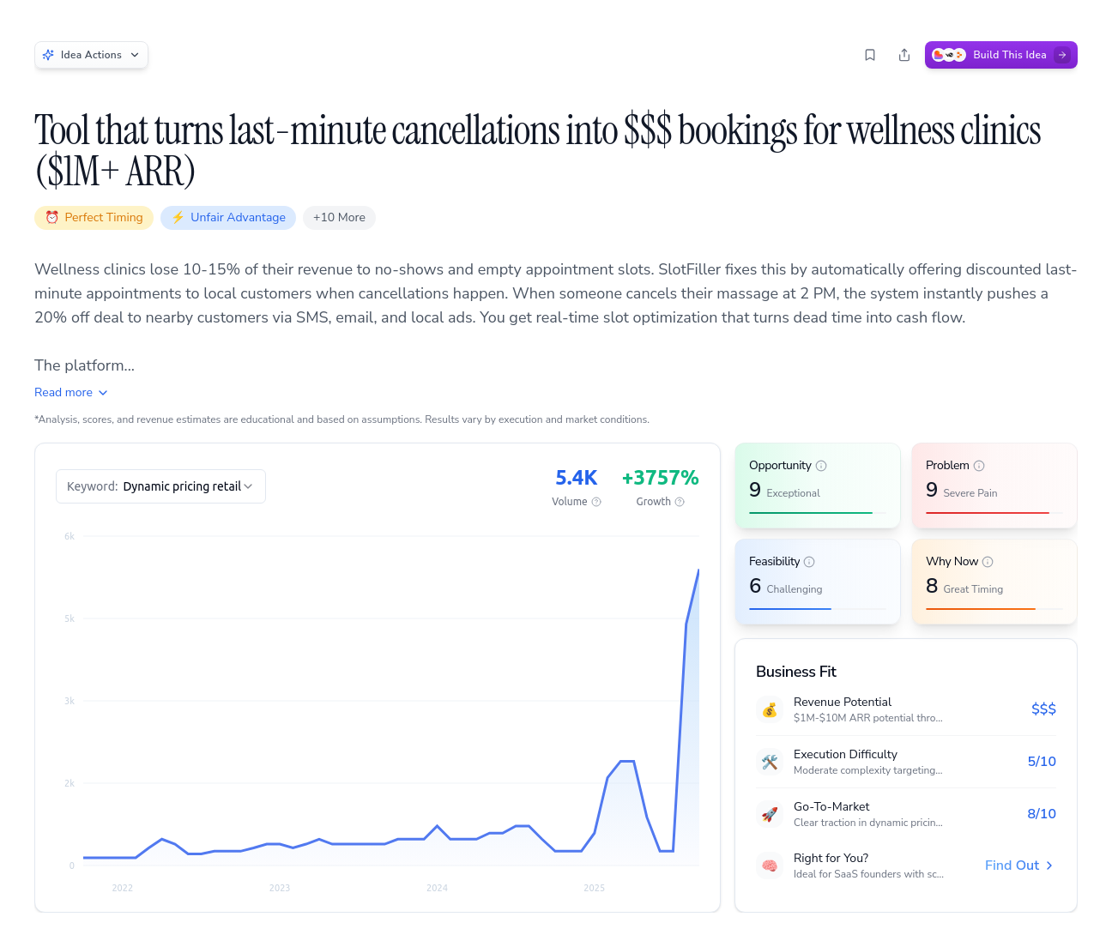Open the Keyword selector dropdown
The width and height of the screenshot is (1112, 947).
click(x=160, y=486)
